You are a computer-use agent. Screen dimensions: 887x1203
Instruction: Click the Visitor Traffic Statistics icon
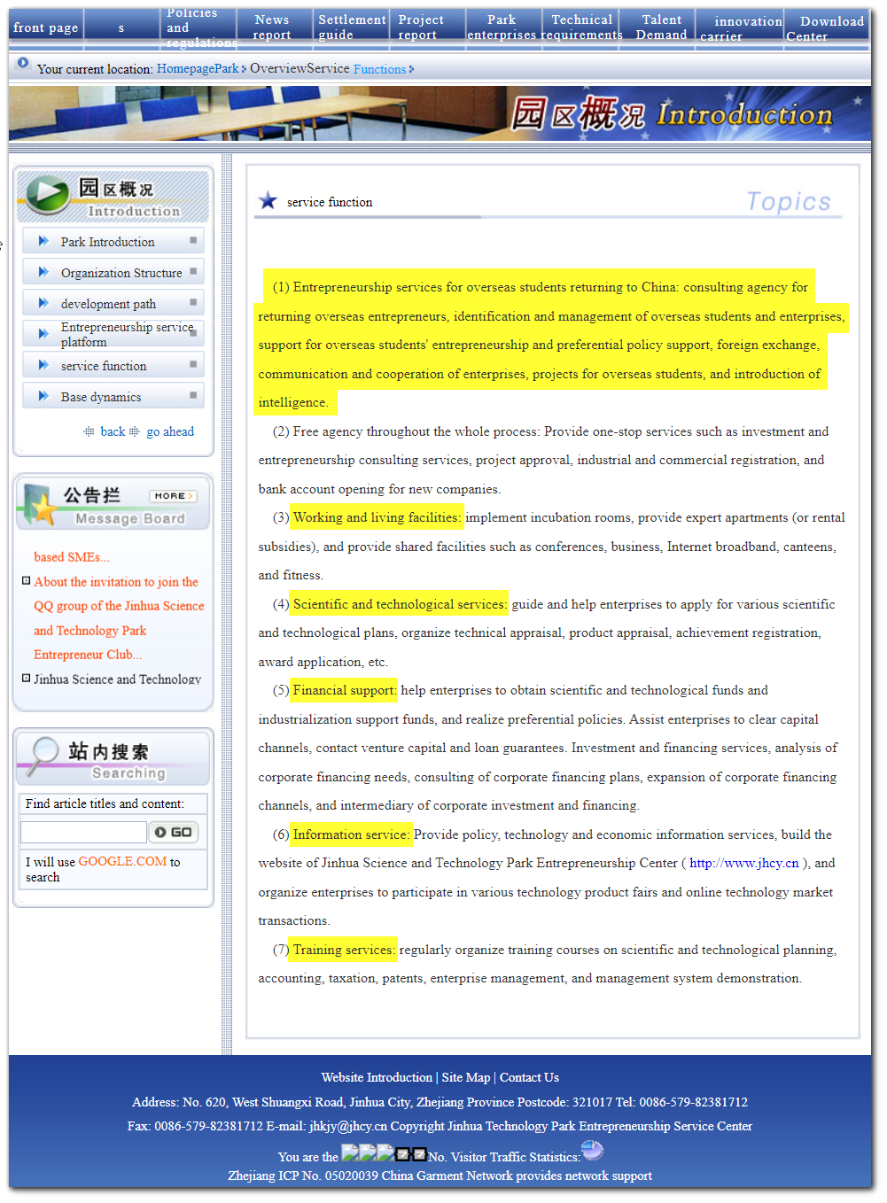(x=592, y=1151)
